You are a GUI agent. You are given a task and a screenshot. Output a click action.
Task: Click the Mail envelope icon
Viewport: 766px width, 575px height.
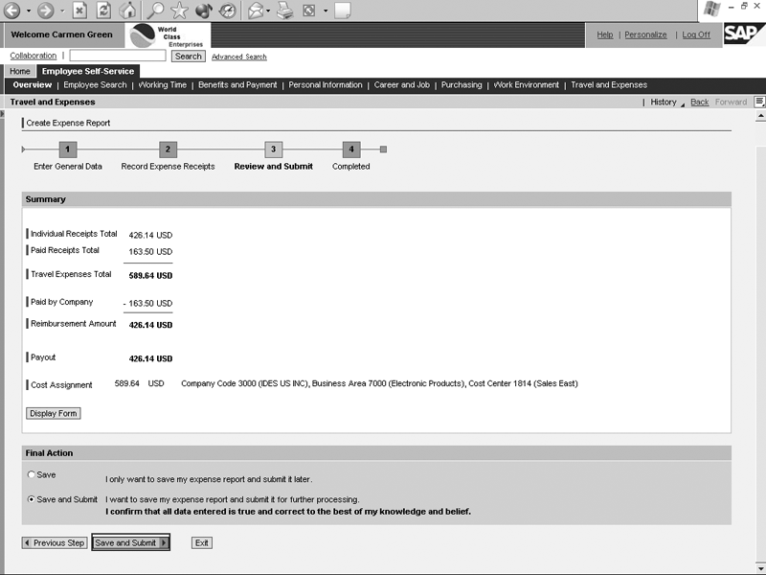(256, 10)
